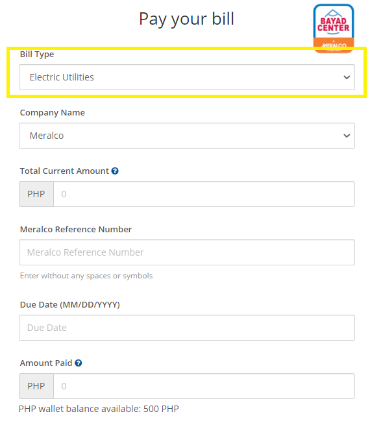Open help icon beside Total Current Amount
The image size is (370, 425).
(x=115, y=171)
